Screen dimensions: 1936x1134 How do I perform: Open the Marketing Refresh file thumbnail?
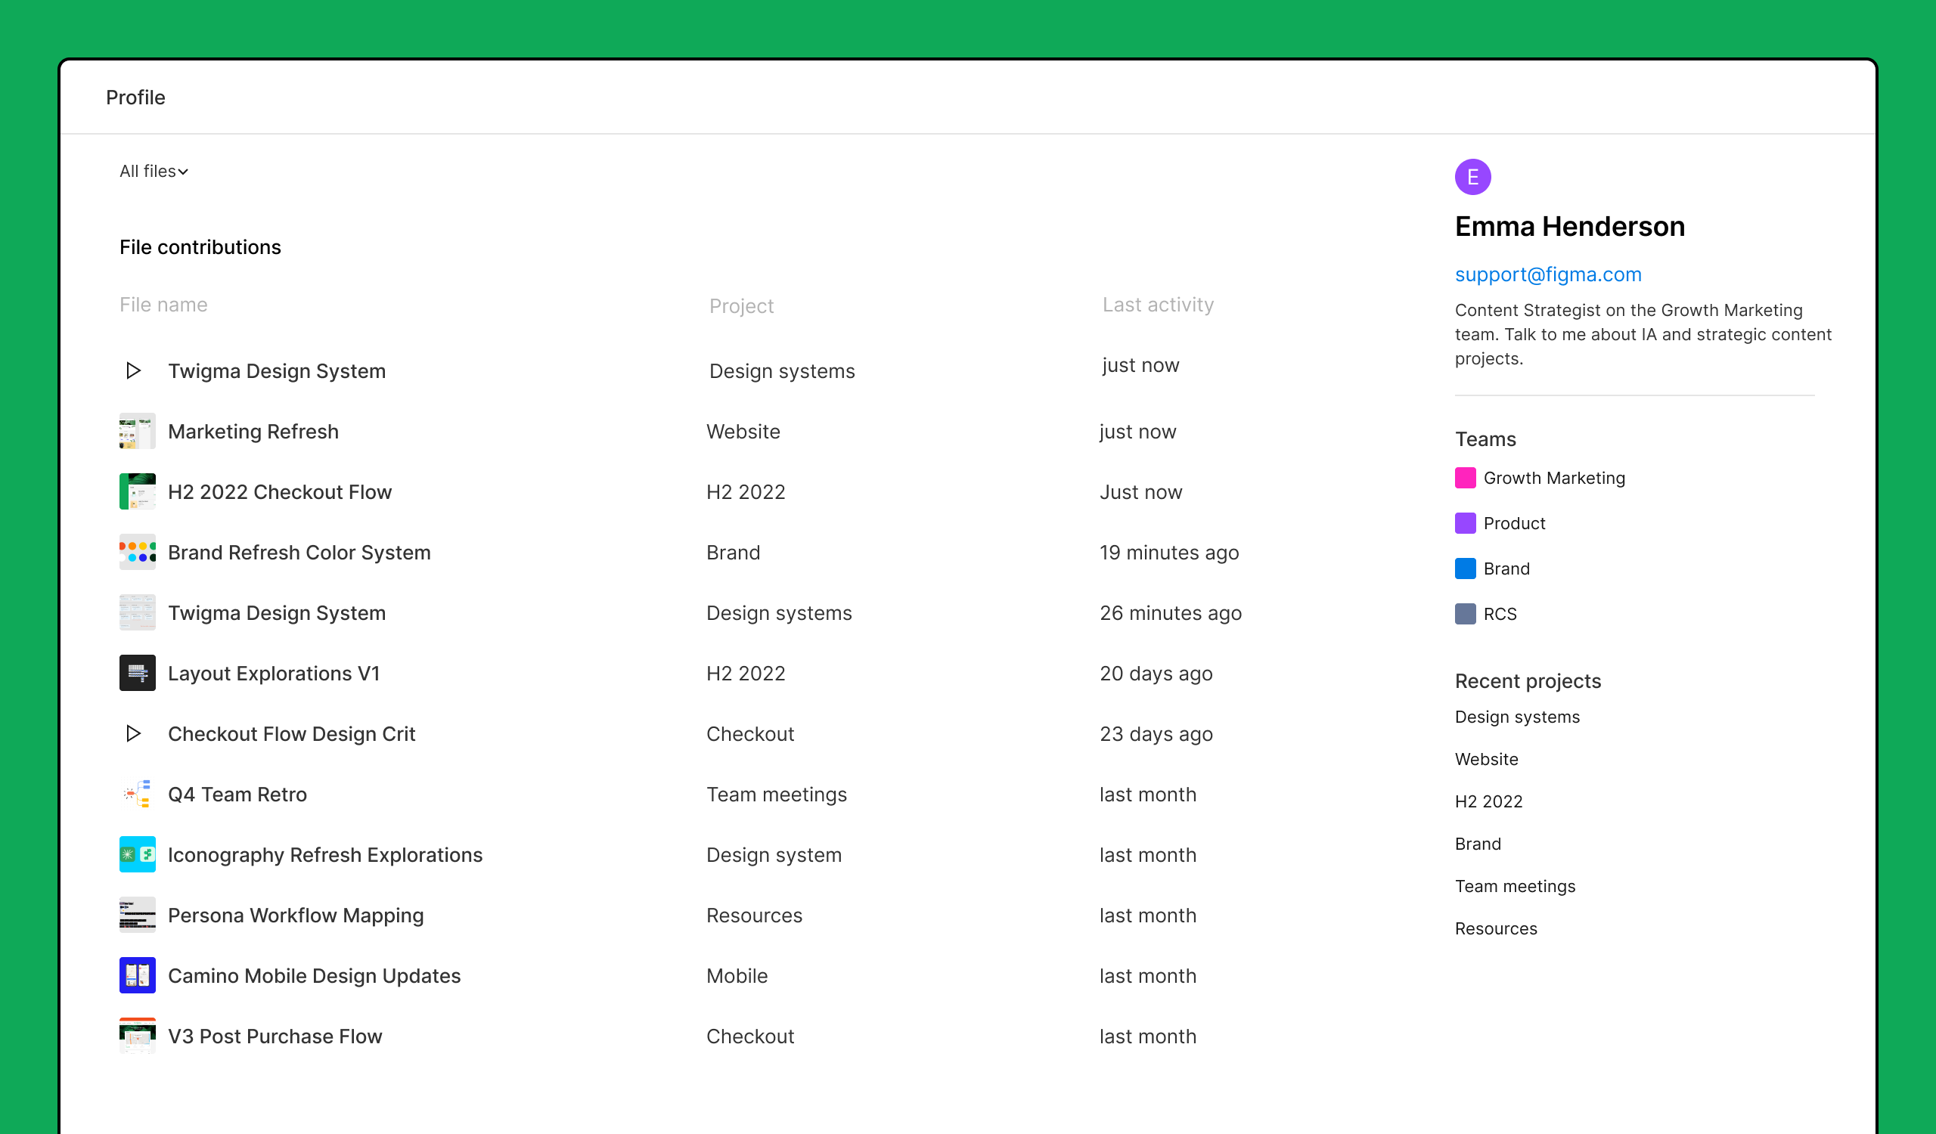click(x=137, y=431)
